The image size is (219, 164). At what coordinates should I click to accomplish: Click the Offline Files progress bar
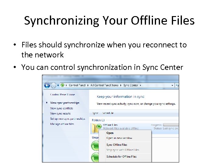(x=171, y=125)
